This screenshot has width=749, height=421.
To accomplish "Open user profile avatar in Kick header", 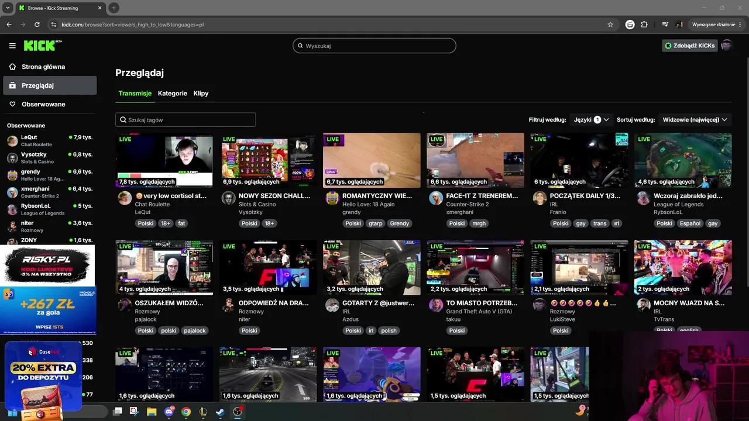I will [726, 46].
